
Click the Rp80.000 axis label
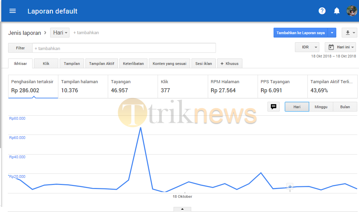tap(17, 118)
